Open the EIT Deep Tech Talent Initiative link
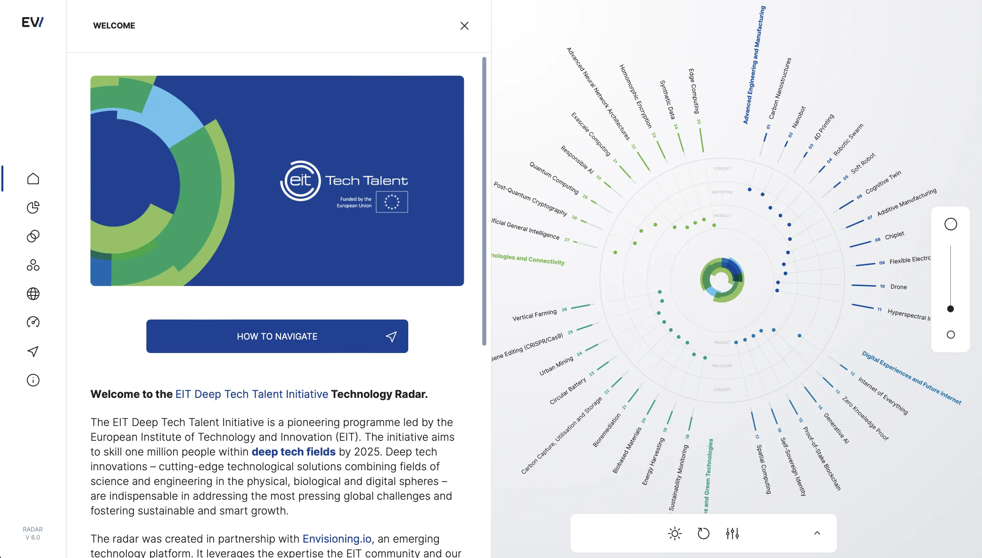The image size is (982, 558). (x=251, y=394)
